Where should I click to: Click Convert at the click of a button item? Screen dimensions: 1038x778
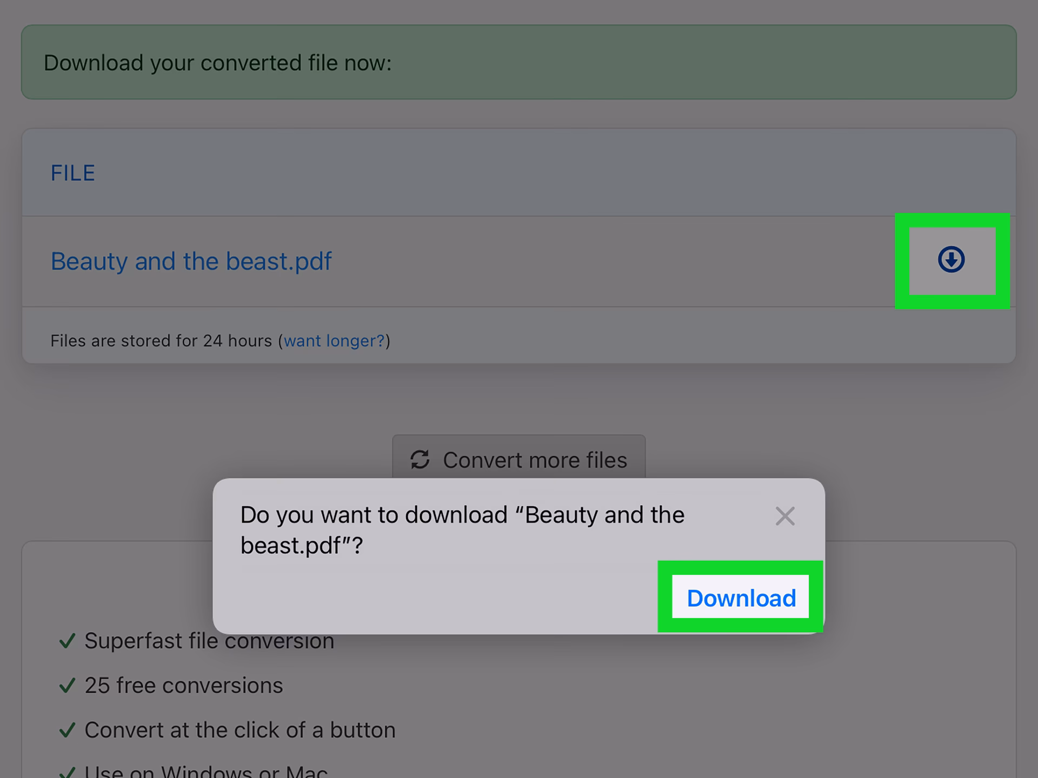pos(240,729)
